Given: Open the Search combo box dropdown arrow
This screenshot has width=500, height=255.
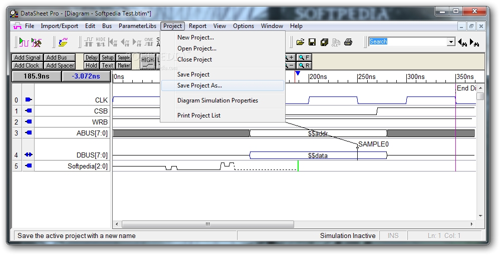Looking at the screenshot, I should [x=451, y=41].
